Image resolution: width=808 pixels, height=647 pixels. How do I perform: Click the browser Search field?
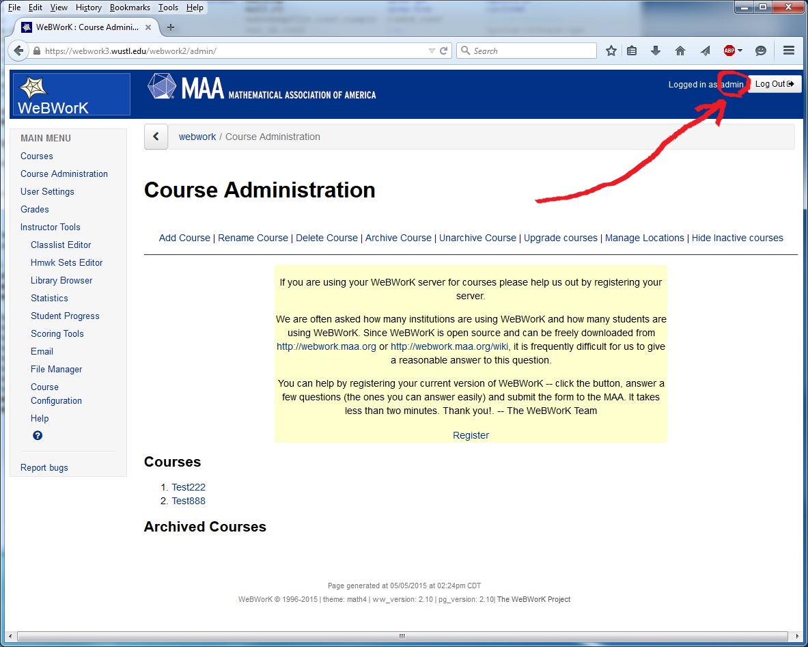526,51
